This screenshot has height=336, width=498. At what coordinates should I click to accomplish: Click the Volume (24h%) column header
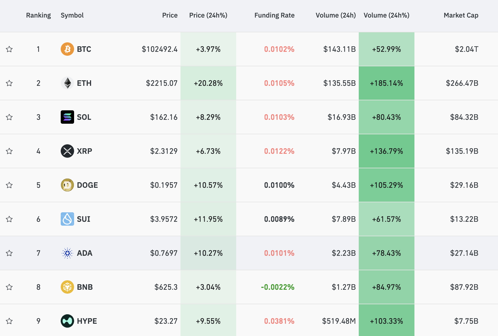point(386,15)
